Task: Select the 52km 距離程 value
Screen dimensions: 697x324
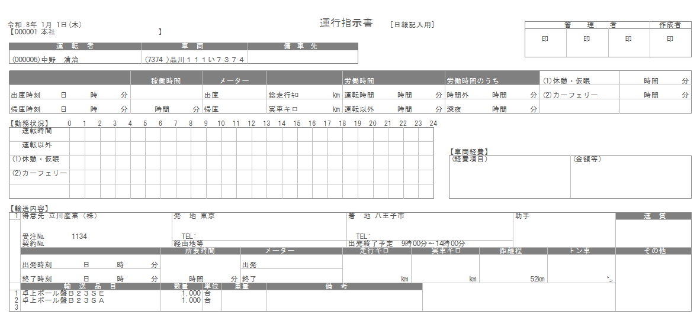Action: [537, 278]
